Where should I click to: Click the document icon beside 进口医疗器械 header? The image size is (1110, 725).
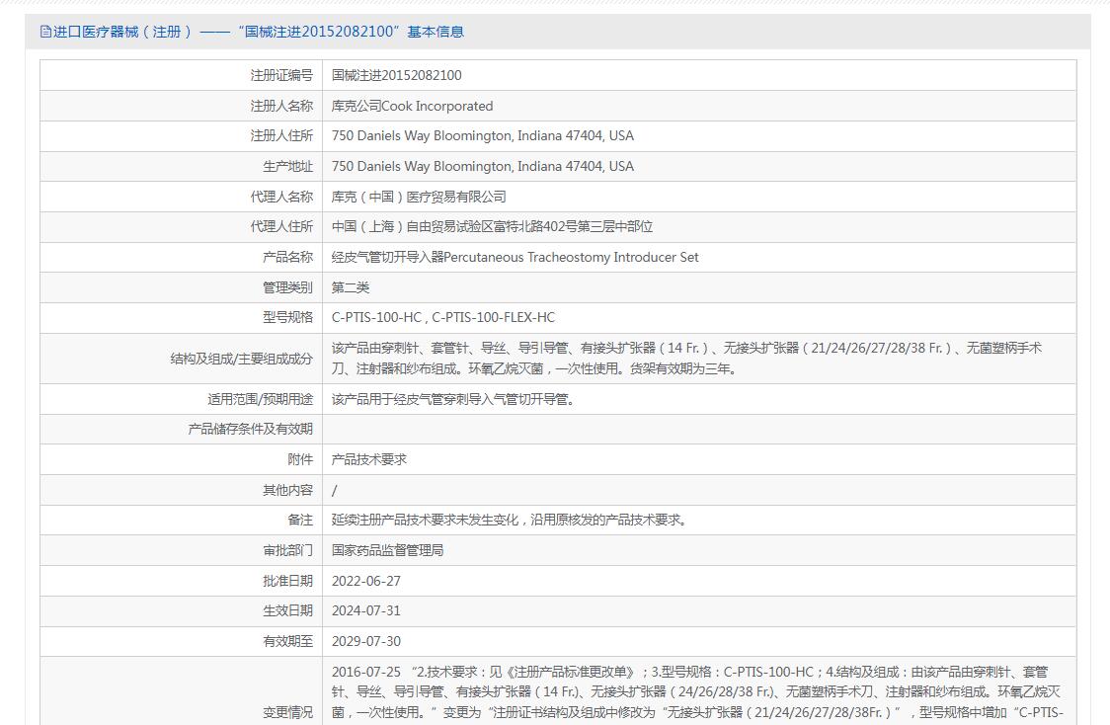tap(45, 32)
